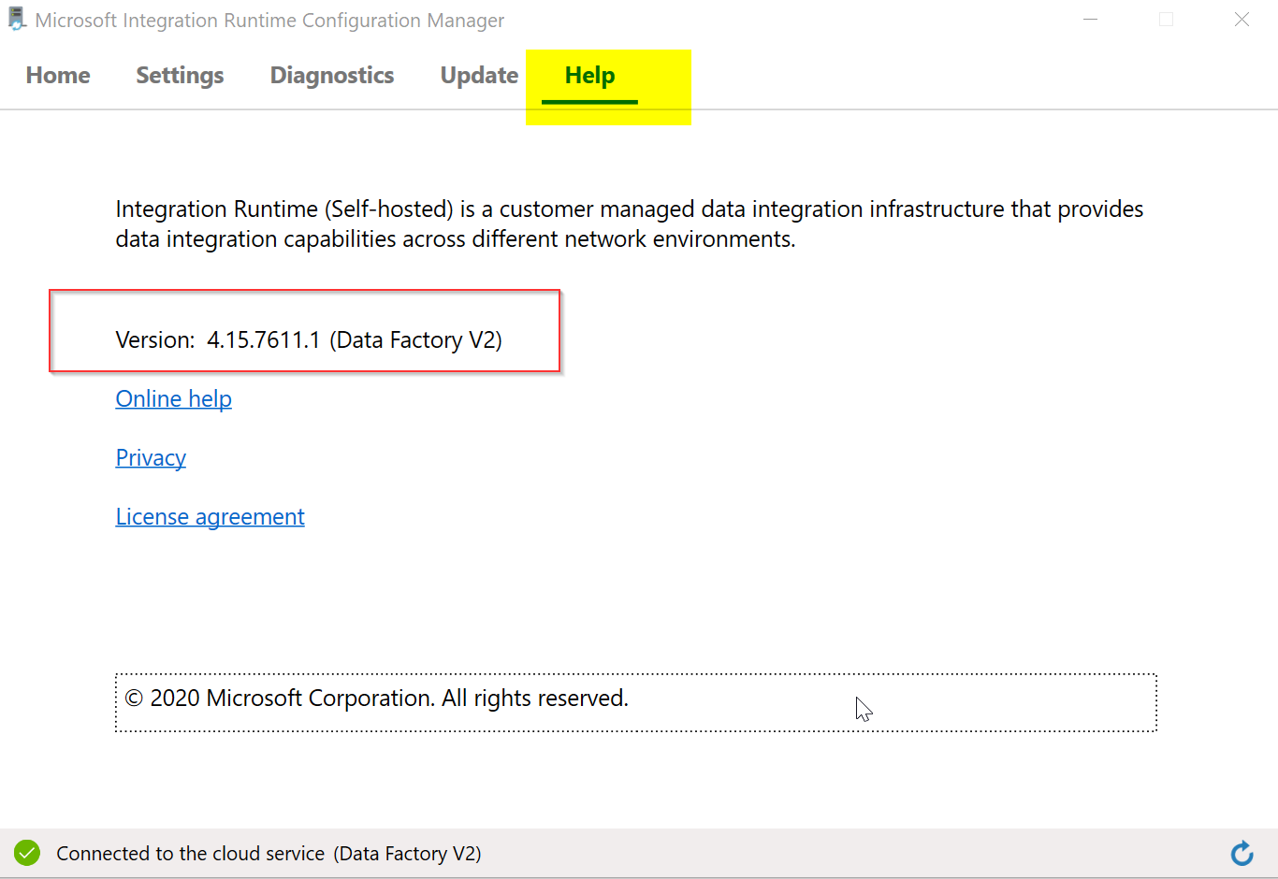Click the version number 4.15.7611.1 text

coord(263,340)
